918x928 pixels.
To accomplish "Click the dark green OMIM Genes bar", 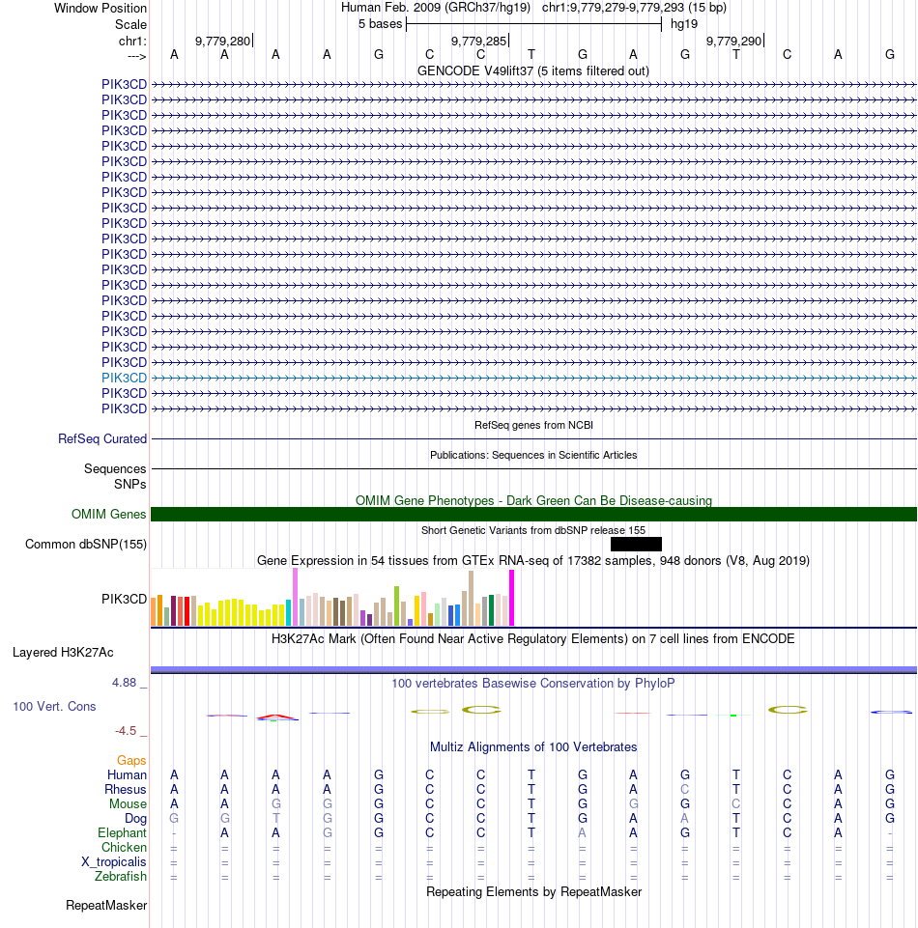I will pos(533,515).
